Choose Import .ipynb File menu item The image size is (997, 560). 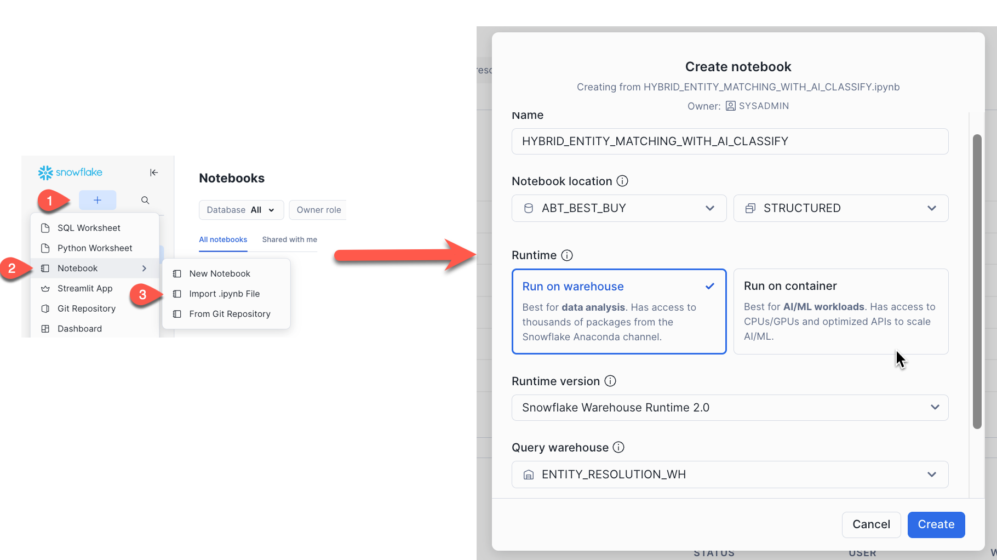click(224, 294)
